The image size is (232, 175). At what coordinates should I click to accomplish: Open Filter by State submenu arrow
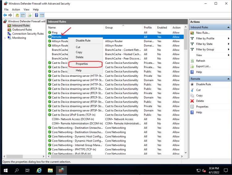229,44
